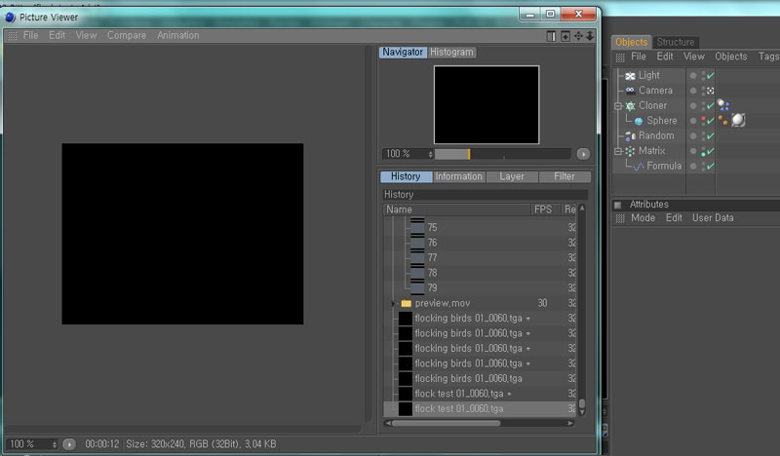Click the Attributes panel lock square icon
Viewport: 780px width, 456px height.
click(618, 205)
